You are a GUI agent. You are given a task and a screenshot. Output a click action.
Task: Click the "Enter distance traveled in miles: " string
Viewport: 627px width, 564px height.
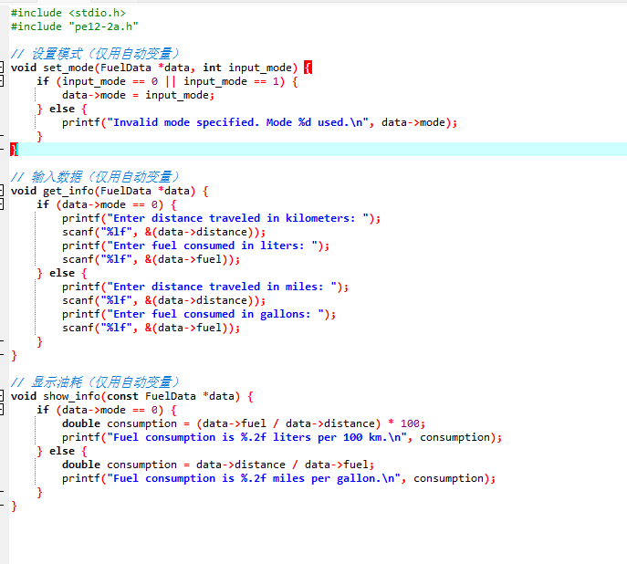(222, 287)
